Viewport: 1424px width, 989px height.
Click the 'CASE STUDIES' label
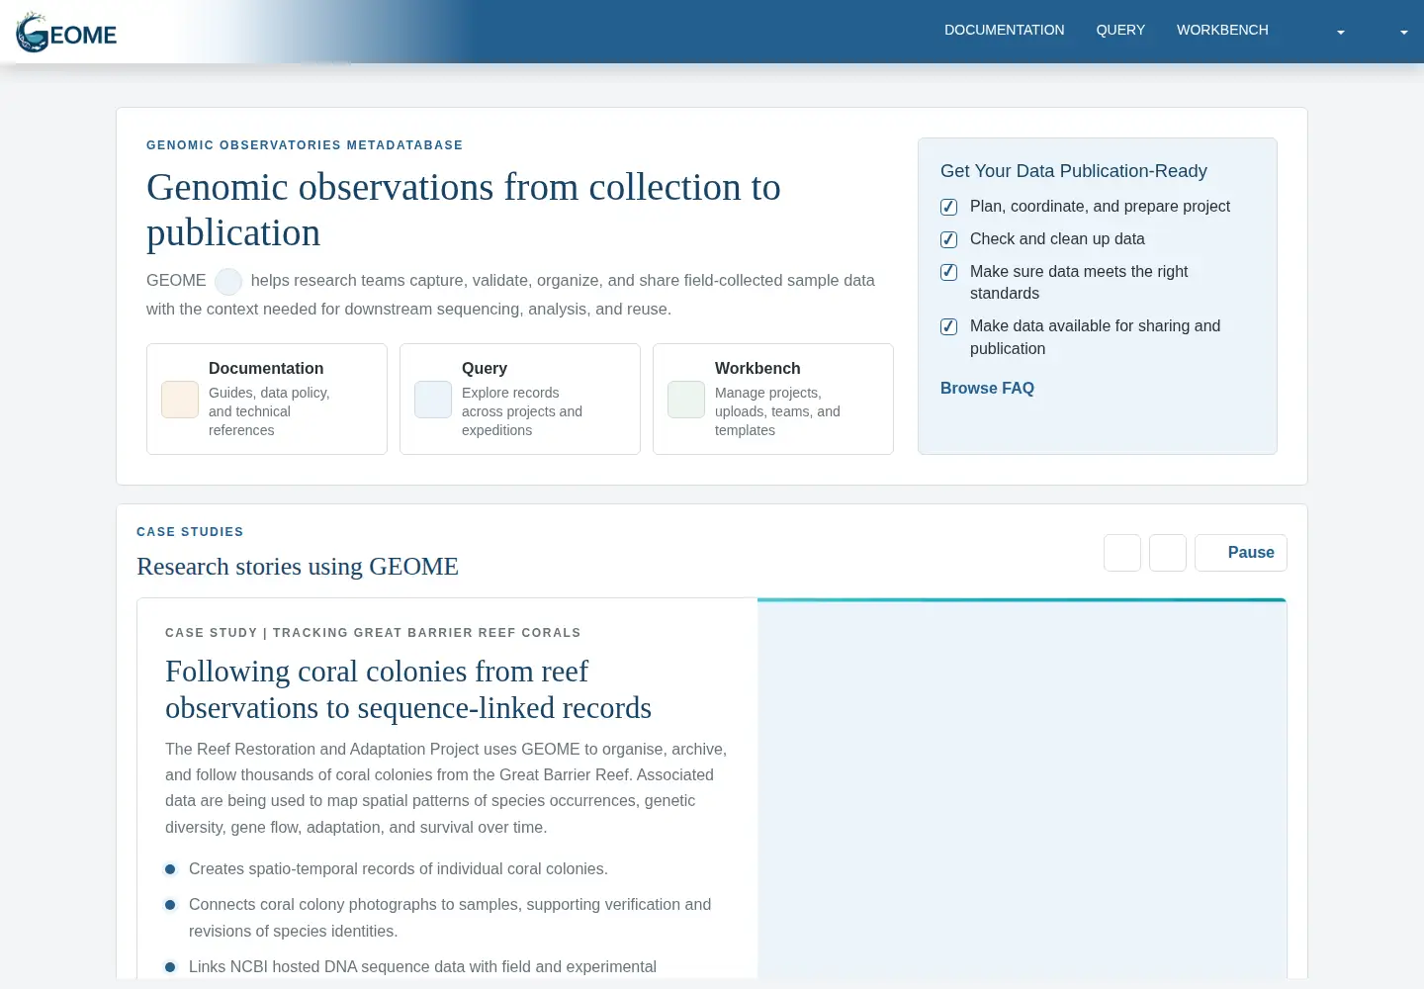[190, 532]
